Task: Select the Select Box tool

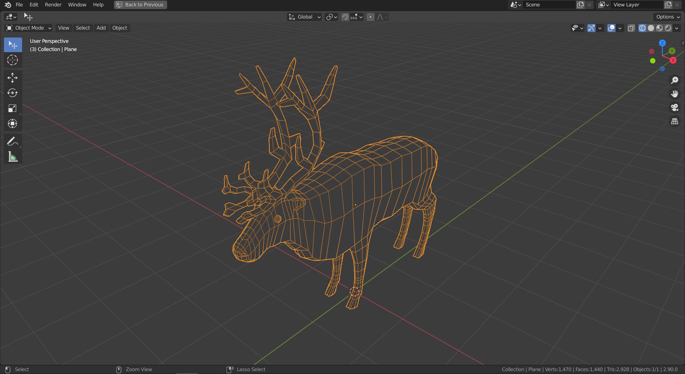Action: 13,45
